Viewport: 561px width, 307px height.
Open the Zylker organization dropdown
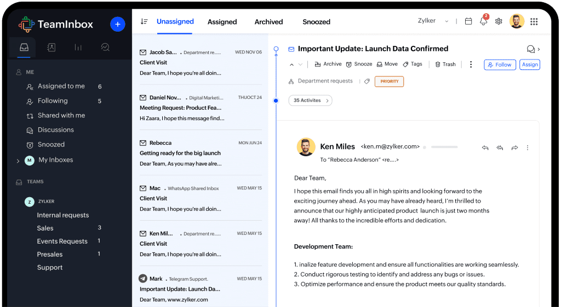(433, 21)
